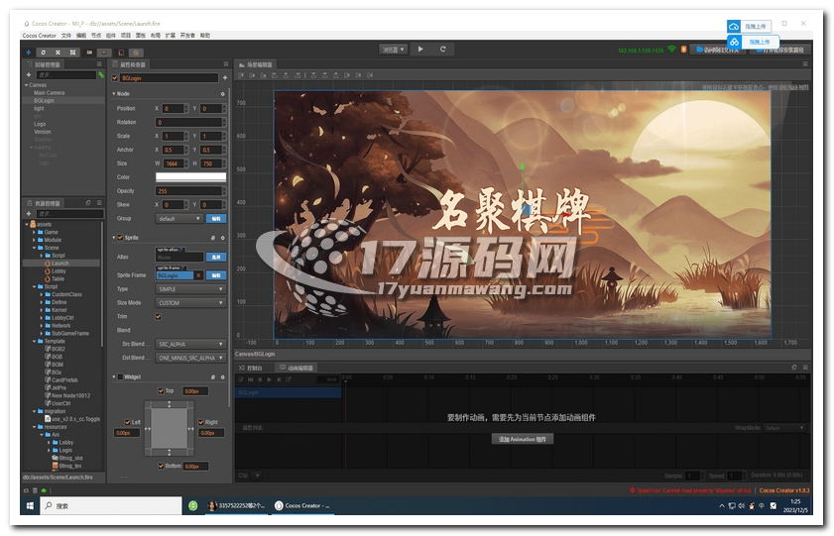The width and height of the screenshot is (834, 536).
Task: Select Launch scene in assets tree
Action: coord(60,263)
